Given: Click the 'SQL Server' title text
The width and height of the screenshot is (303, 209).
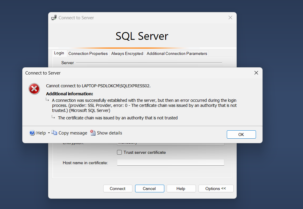Looking at the screenshot, I should pyautogui.click(x=142, y=36).
